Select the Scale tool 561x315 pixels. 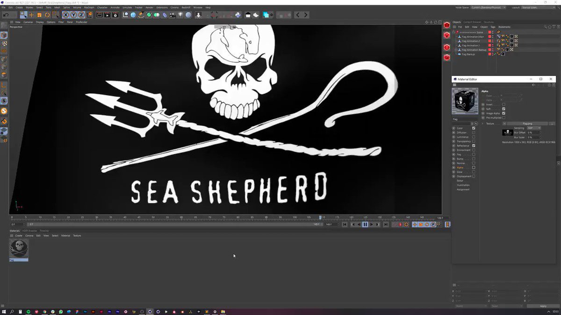coord(39,15)
